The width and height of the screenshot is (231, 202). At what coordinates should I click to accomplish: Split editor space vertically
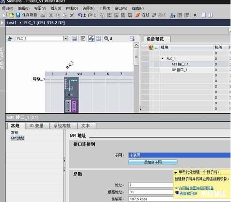pos(211,15)
